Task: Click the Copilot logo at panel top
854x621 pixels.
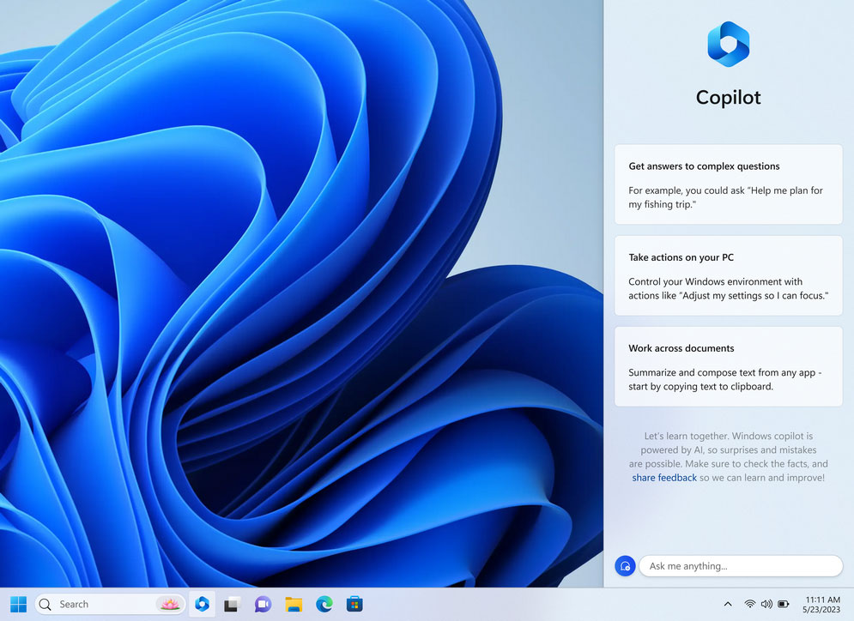Action: 728,44
